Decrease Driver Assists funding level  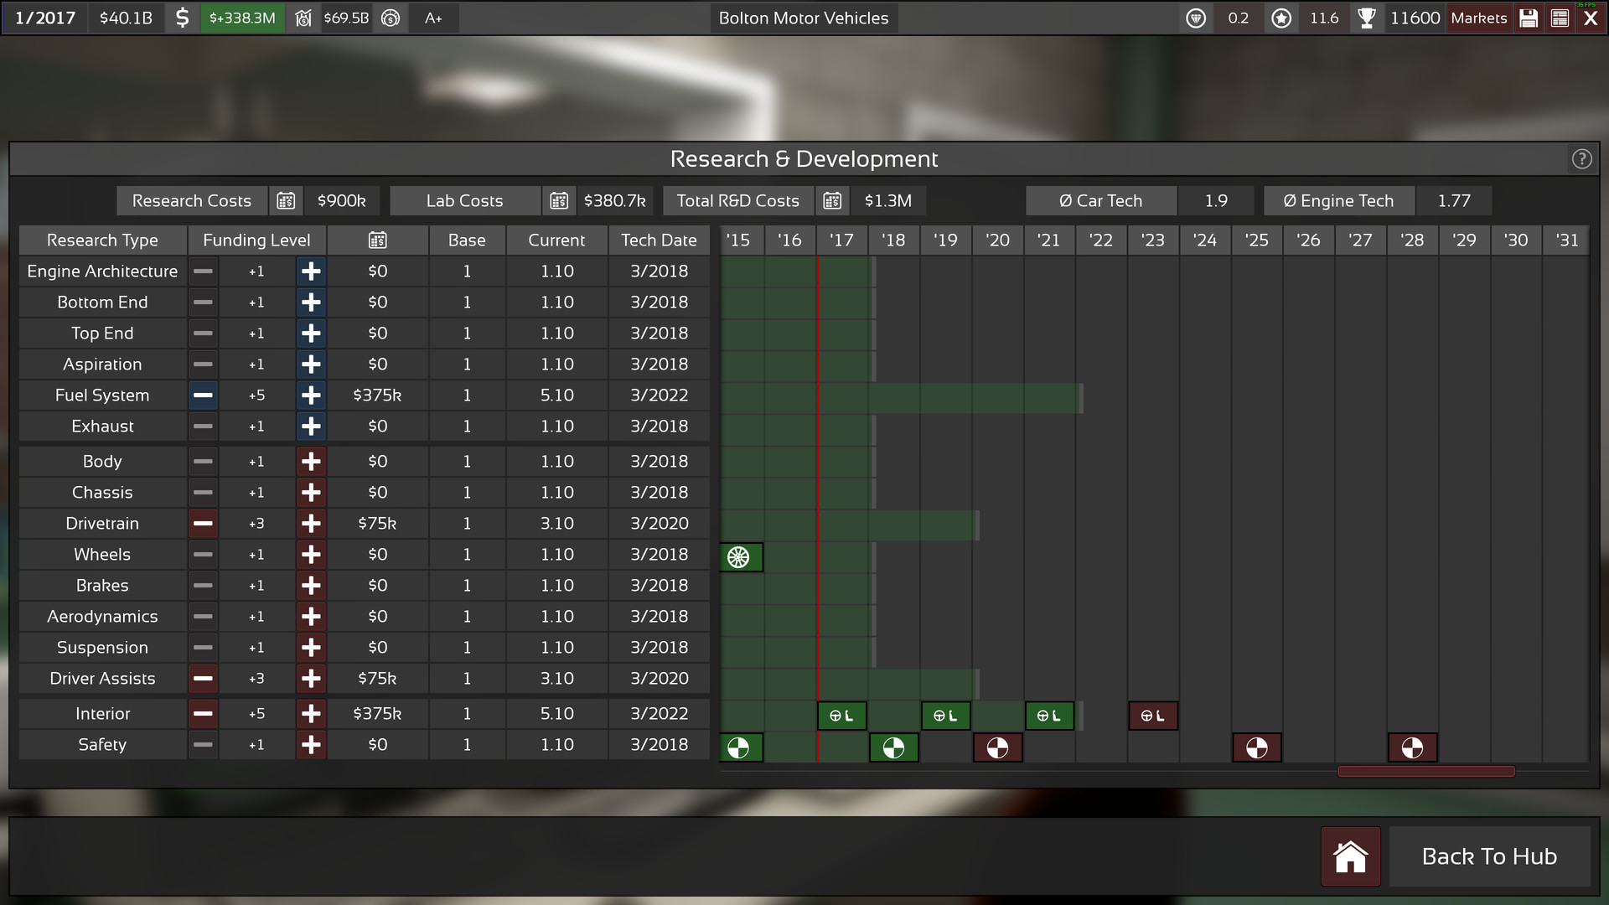(x=203, y=679)
